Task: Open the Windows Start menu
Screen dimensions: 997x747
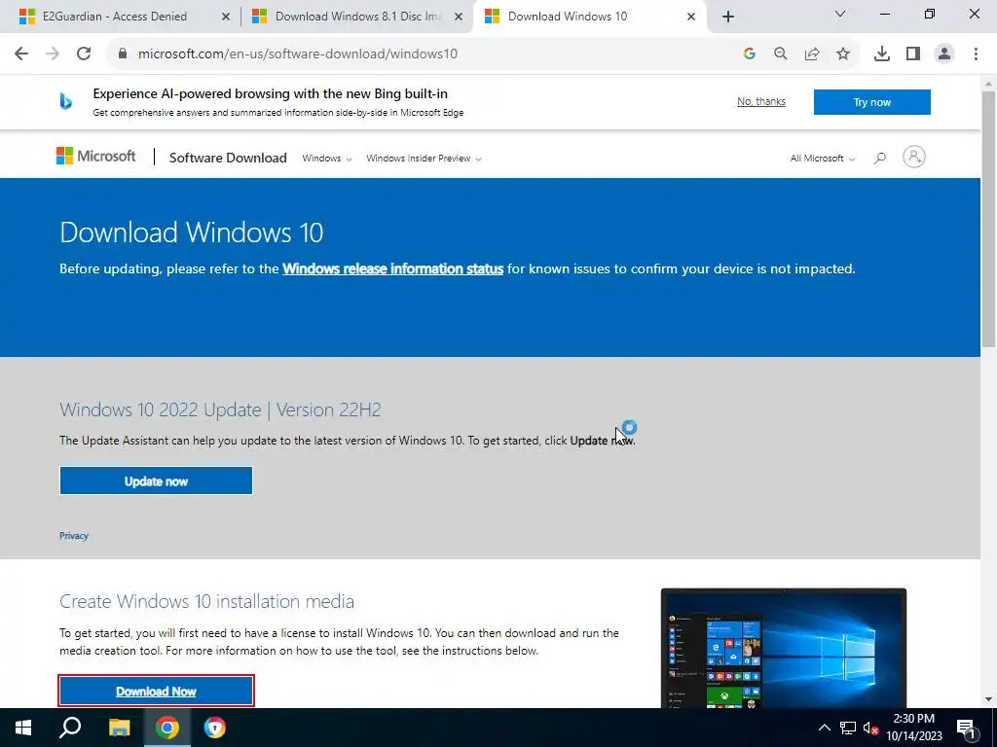Action: pos(23,728)
